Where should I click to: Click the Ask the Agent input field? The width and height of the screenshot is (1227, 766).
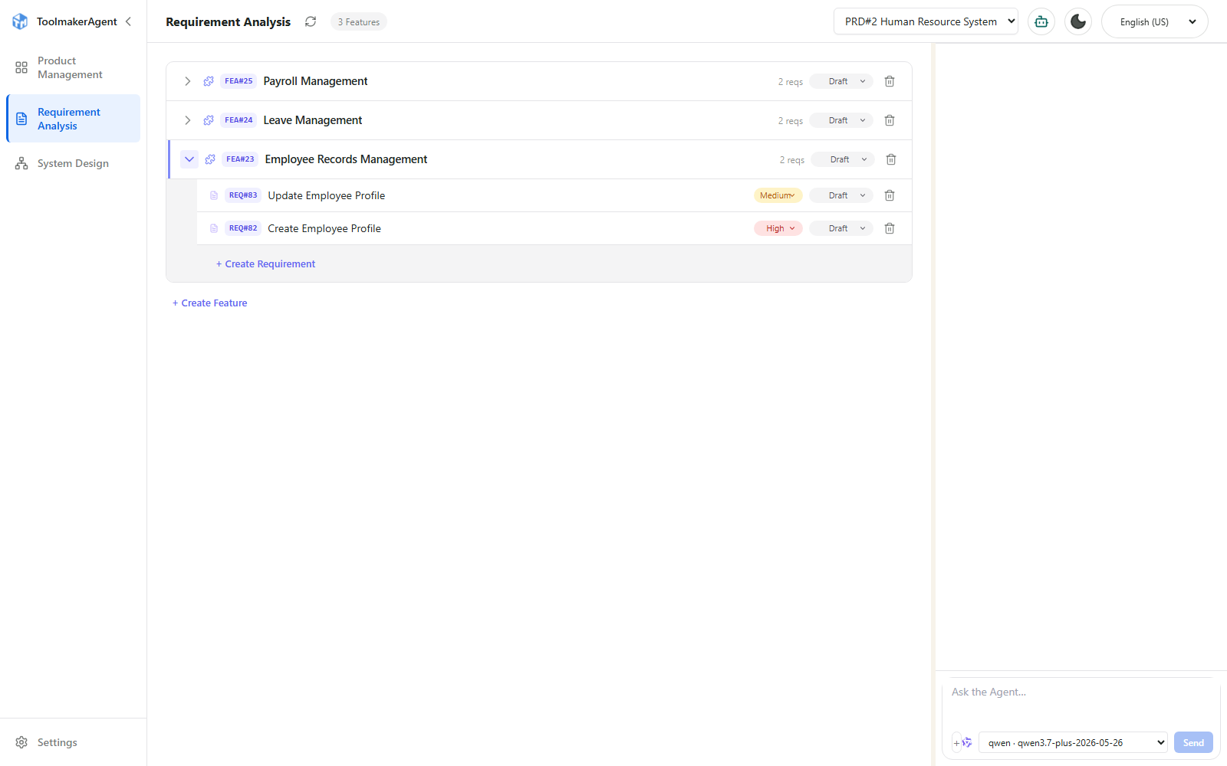click(x=1081, y=701)
